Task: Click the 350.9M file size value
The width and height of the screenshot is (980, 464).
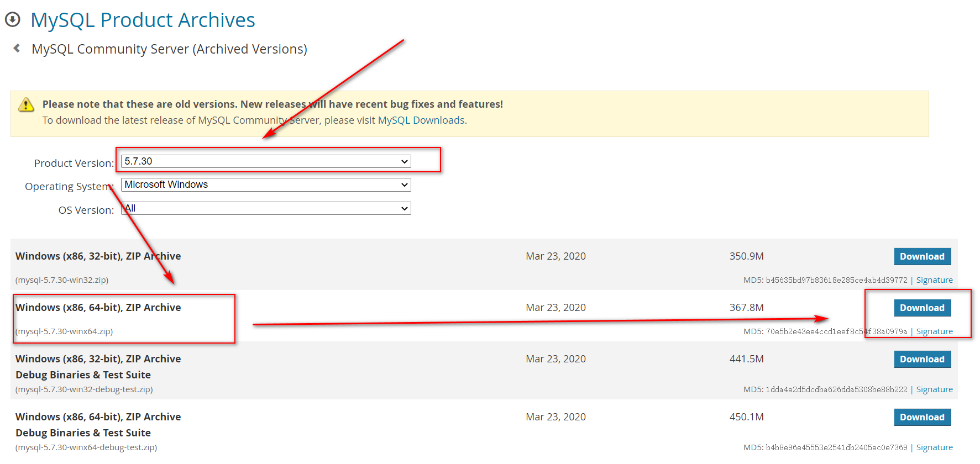Action: pos(747,256)
